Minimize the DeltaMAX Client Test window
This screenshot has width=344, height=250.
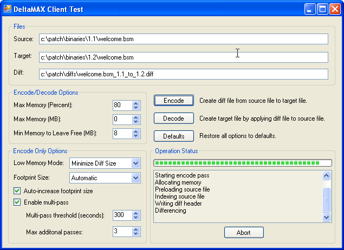click(x=310, y=9)
